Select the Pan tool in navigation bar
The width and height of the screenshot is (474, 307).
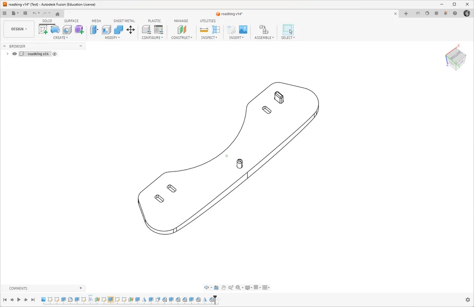click(223, 287)
